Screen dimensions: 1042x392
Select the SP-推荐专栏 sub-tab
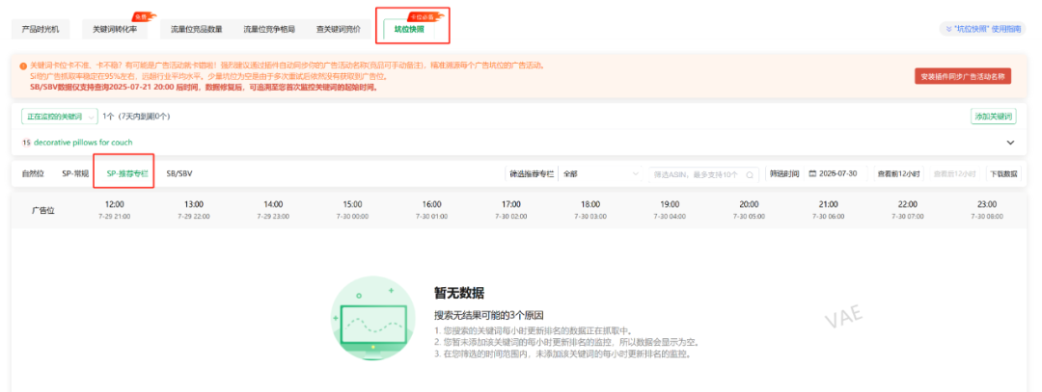127,173
